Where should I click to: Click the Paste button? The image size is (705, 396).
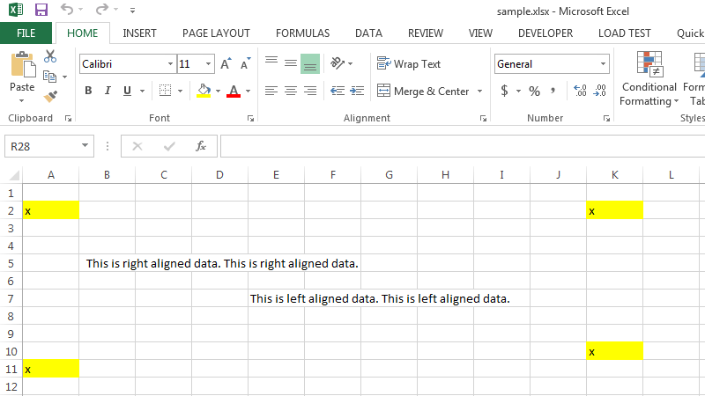click(22, 75)
